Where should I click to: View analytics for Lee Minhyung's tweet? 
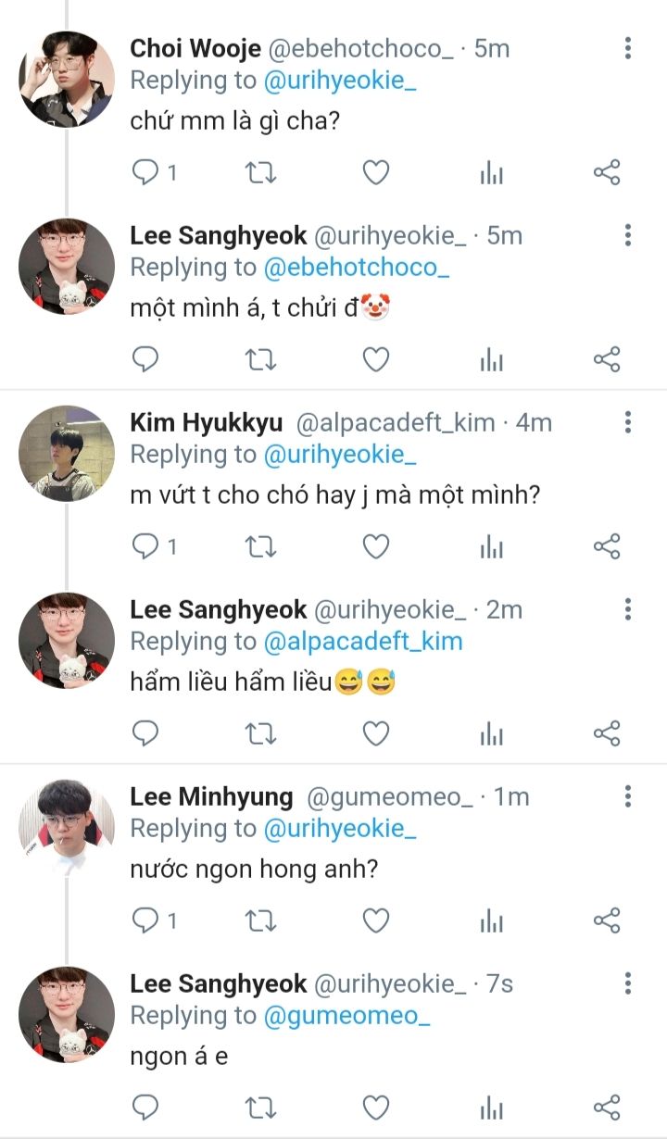(491, 920)
